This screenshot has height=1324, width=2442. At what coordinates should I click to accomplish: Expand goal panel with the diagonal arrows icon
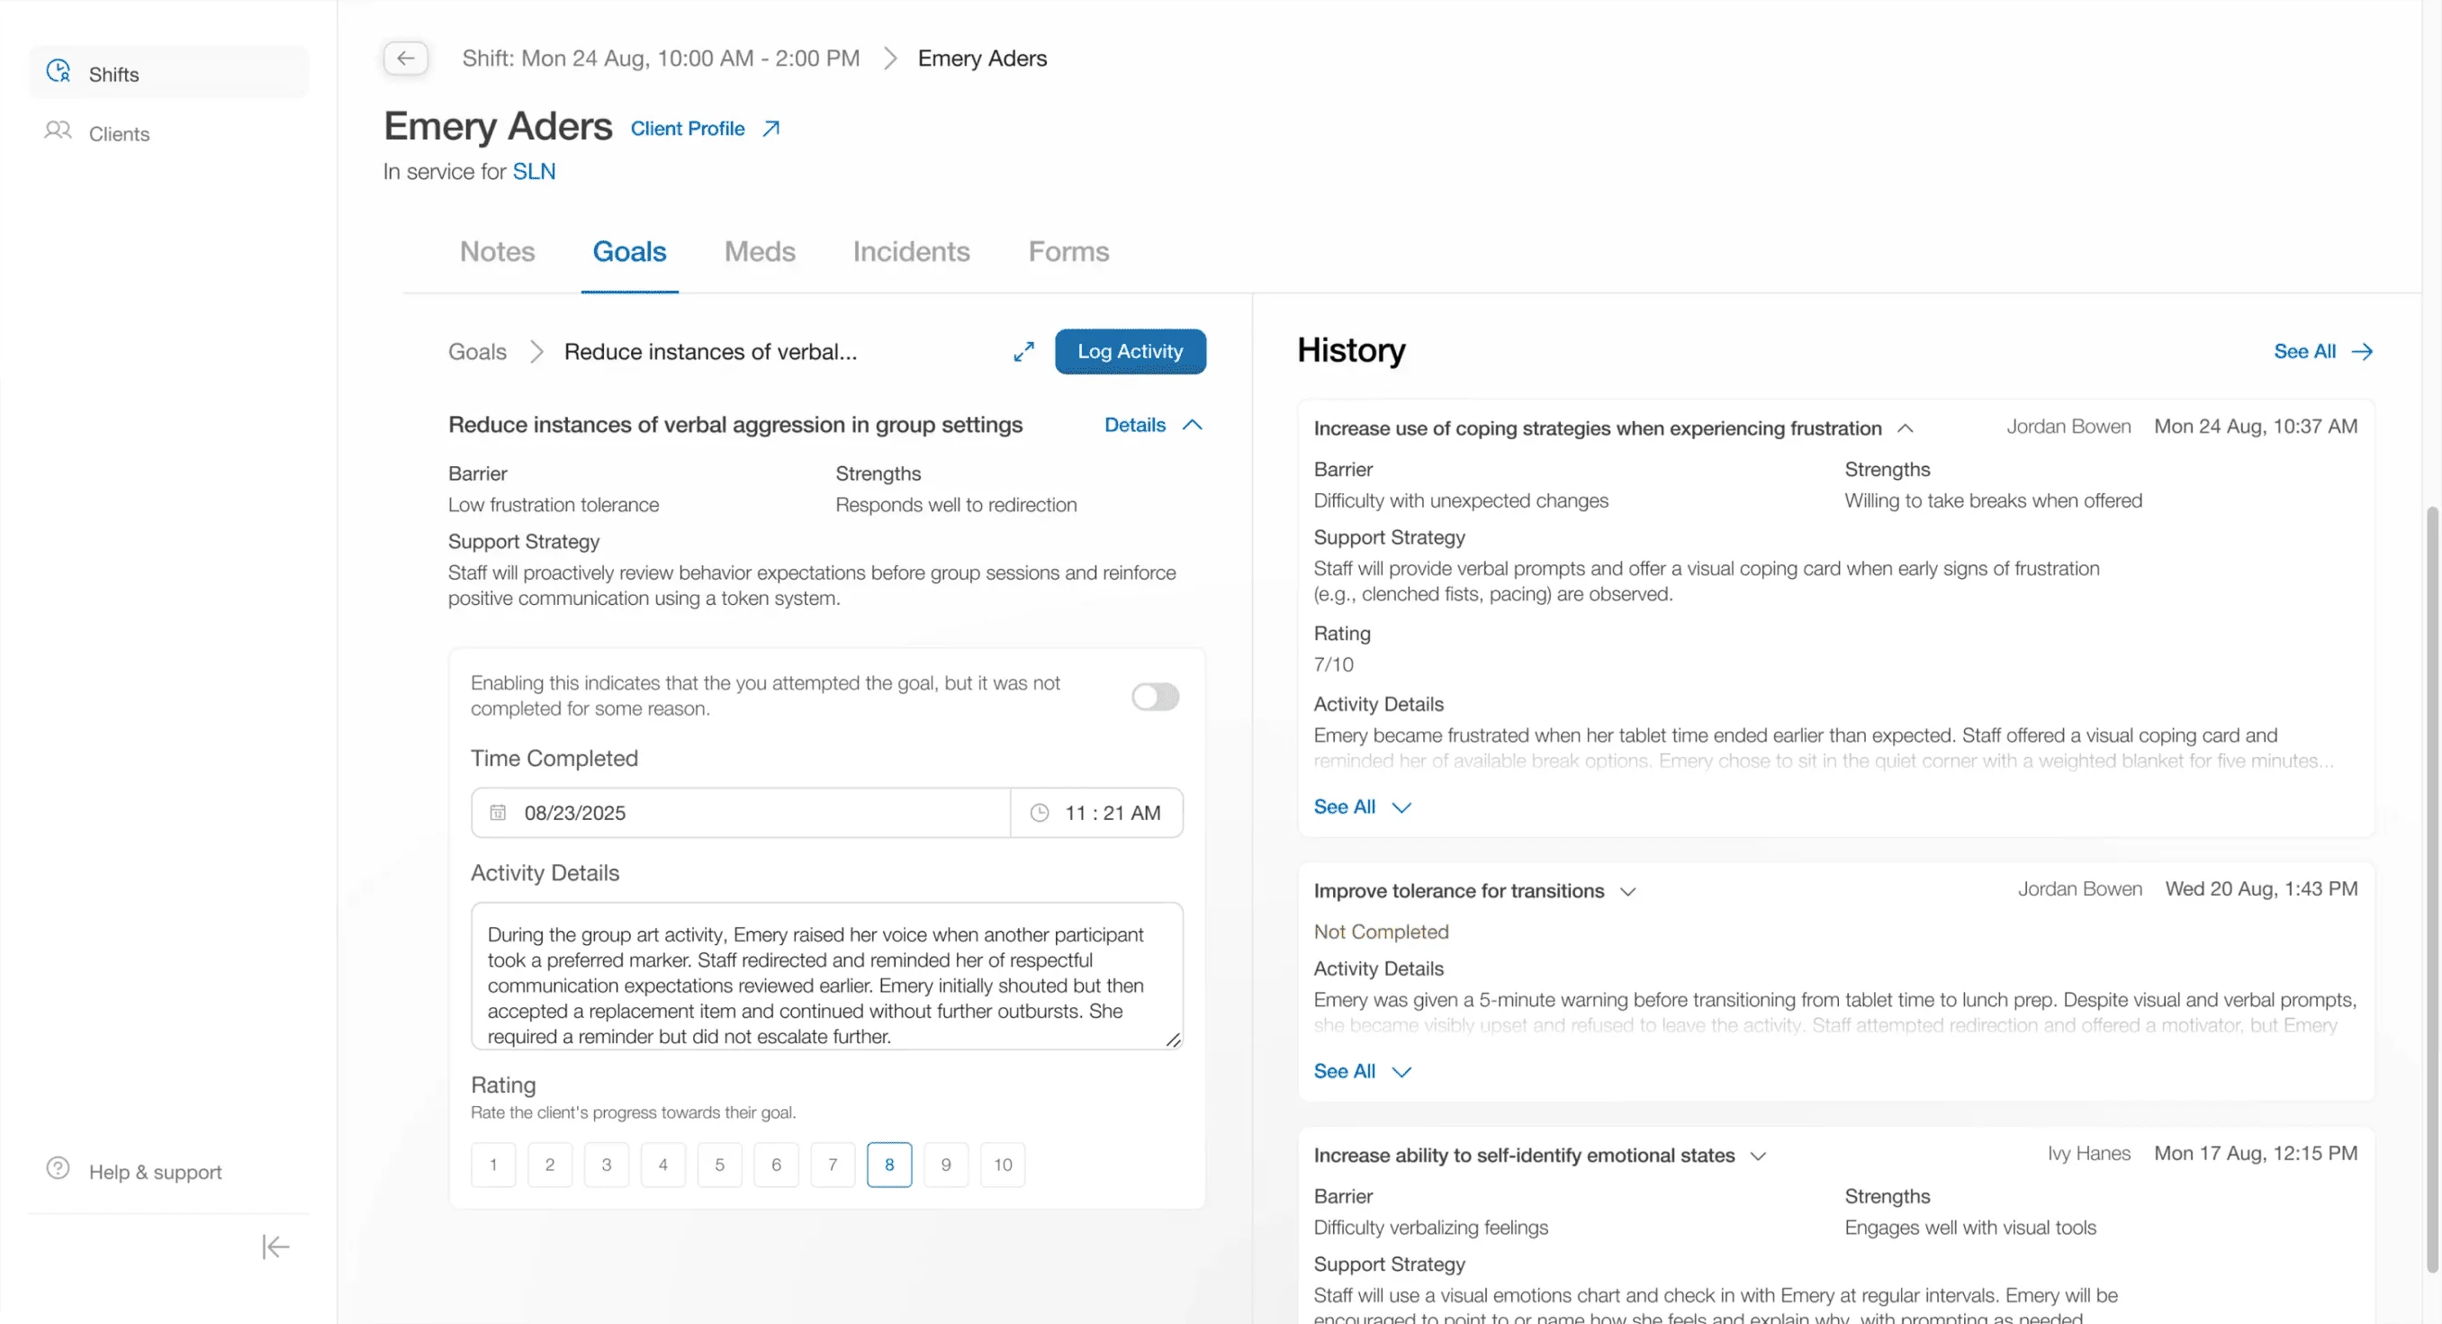coord(1023,353)
